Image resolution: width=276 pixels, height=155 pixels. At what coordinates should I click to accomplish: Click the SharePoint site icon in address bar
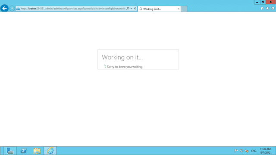pos(18,9)
